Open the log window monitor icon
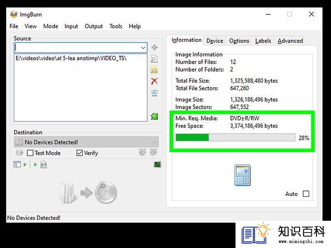331x248 pixels. point(157,164)
